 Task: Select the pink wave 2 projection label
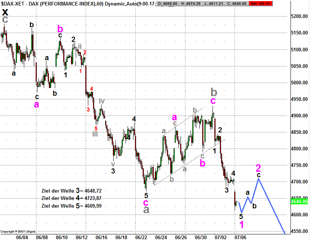pyautogui.click(x=258, y=168)
